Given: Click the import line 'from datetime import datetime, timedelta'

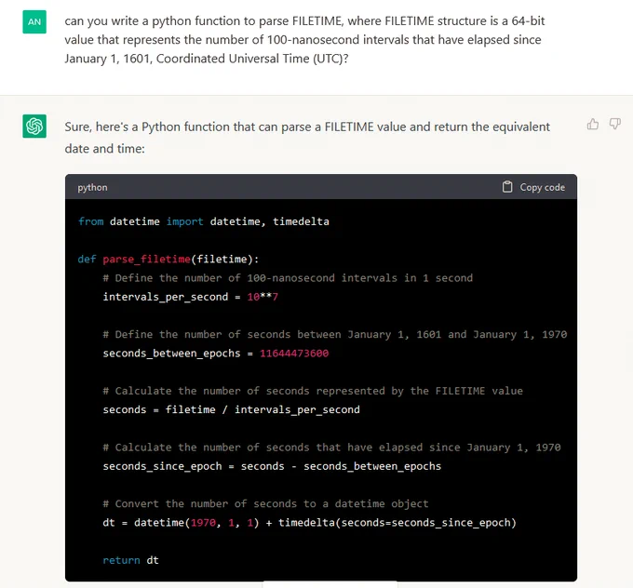Looking at the screenshot, I should (204, 221).
